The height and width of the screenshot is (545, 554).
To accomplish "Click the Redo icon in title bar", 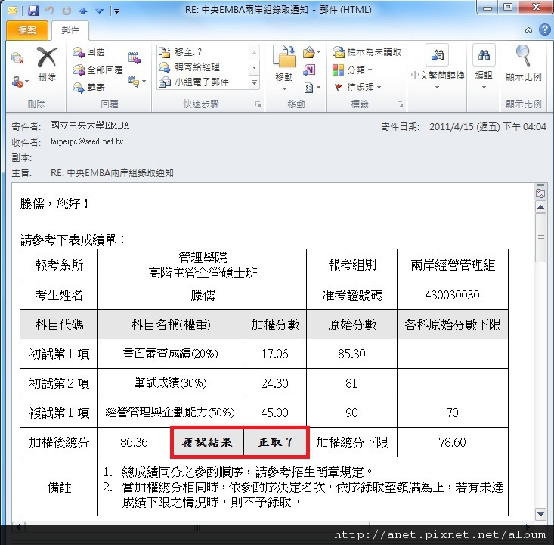I will 67,11.
